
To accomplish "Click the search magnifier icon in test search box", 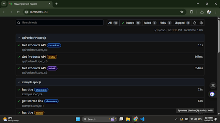I will 19,23.
